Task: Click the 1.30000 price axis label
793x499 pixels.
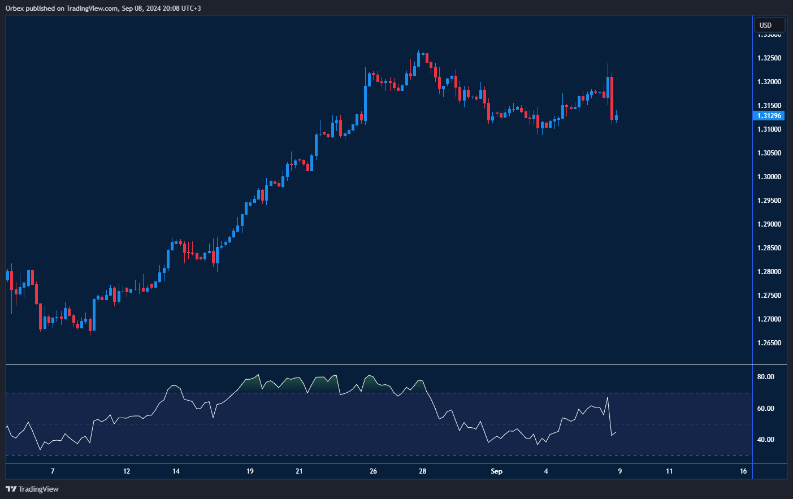Action: pyautogui.click(x=769, y=177)
